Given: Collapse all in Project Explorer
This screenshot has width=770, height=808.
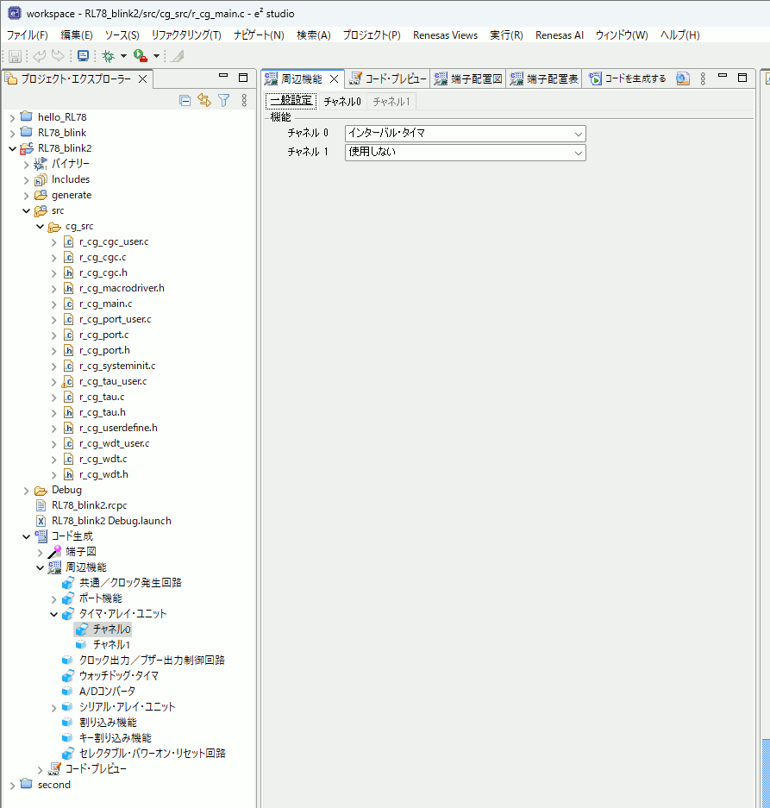Looking at the screenshot, I should [x=185, y=100].
